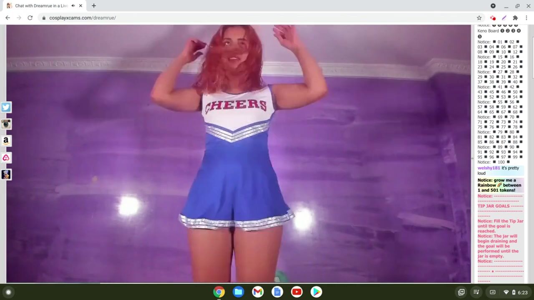Launch Gmail from the shelf
This screenshot has height=300, width=534.
coord(258,292)
